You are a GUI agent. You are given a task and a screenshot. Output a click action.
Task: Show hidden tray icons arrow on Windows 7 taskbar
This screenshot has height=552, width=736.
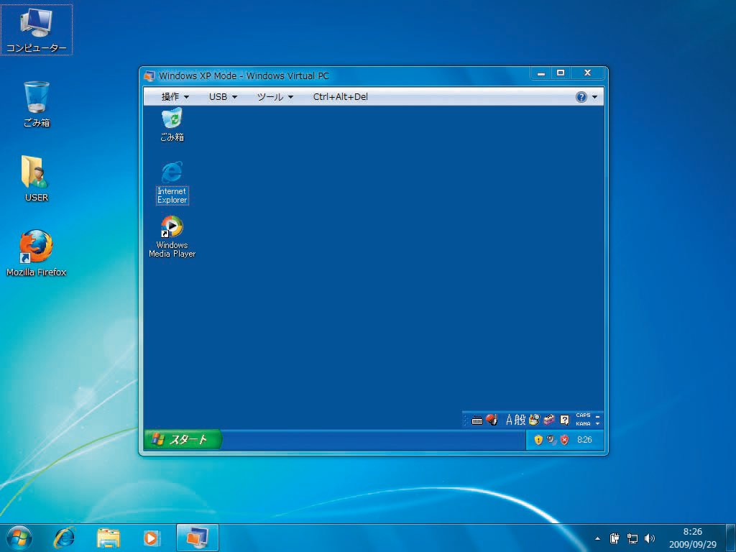click(597, 539)
